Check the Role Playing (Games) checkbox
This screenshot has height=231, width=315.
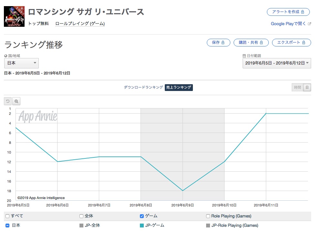pos(208,216)
